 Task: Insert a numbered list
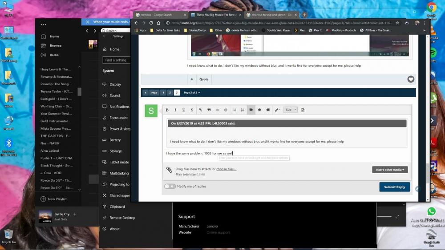point(243,110)
